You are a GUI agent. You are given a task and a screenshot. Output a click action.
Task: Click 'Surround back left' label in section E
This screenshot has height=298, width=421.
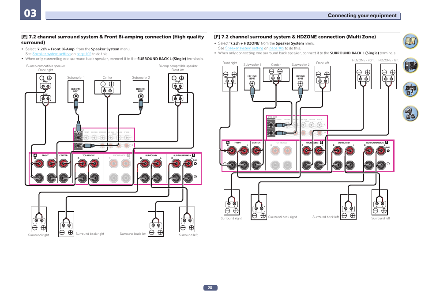click(x=133, y=234)
